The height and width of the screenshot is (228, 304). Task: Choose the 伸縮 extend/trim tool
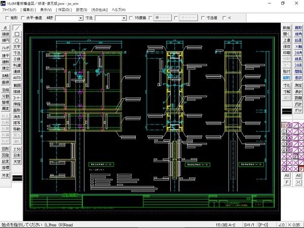[x=17, y=104]
